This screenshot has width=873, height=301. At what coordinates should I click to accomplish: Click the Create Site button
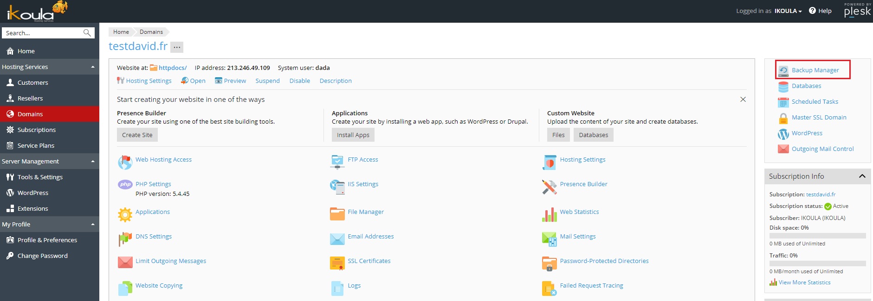pyautogui.click(x=137, y=135)
